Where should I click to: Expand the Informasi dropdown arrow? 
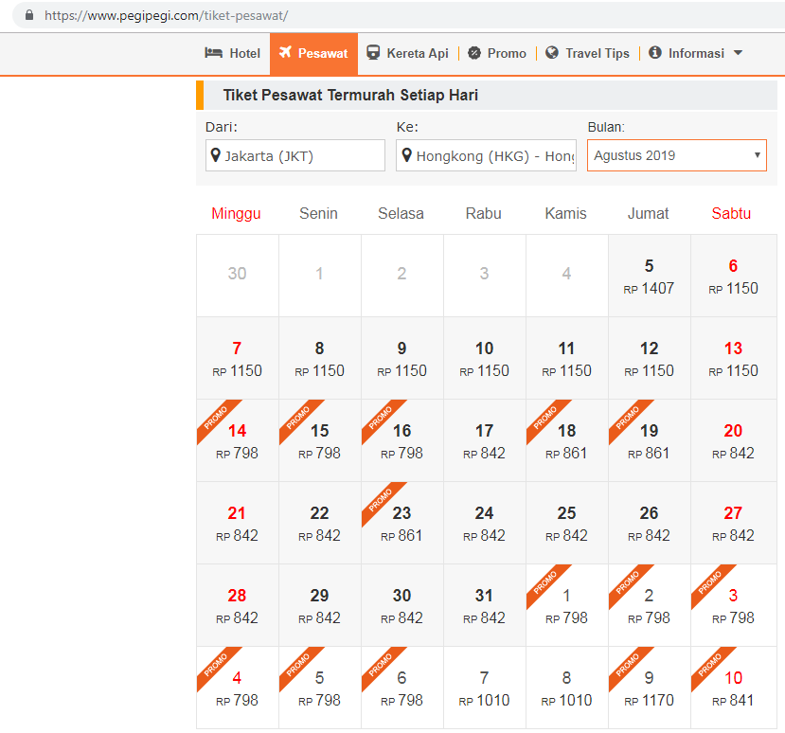[x=738, y=53]
